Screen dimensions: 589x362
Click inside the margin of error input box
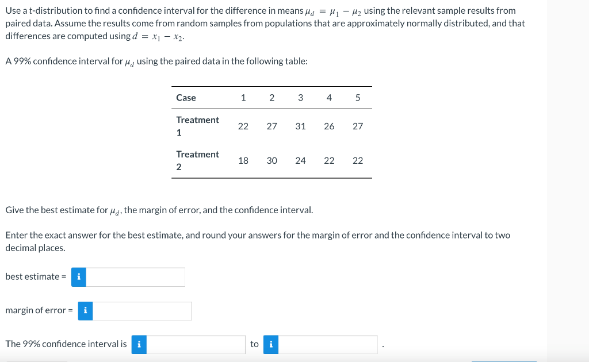point(142,311)
